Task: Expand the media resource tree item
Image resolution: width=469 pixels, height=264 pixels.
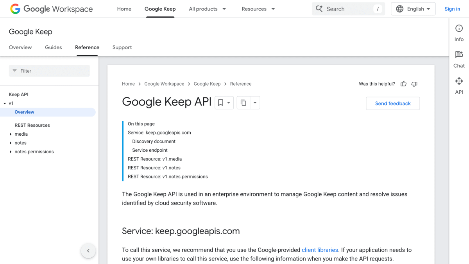Action: click(11, 134)
